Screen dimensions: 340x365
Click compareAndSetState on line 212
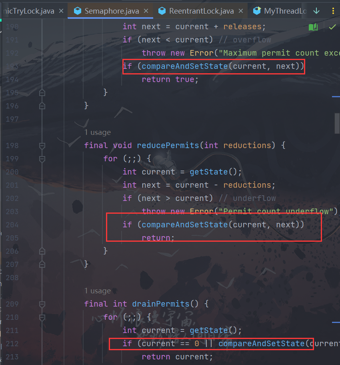click(262, 343)
